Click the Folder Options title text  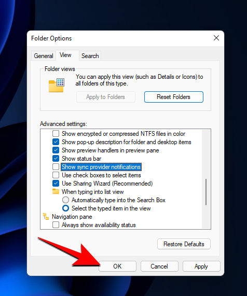pos(51,38)
